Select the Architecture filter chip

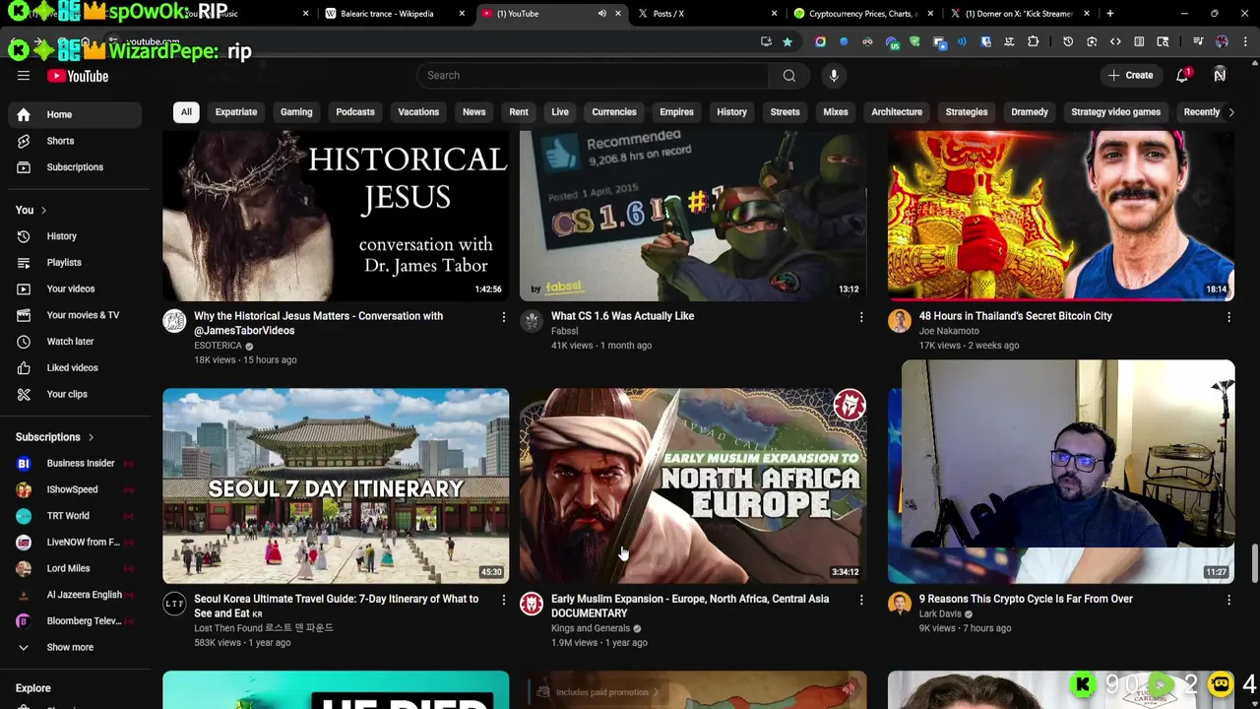(897, 112)
